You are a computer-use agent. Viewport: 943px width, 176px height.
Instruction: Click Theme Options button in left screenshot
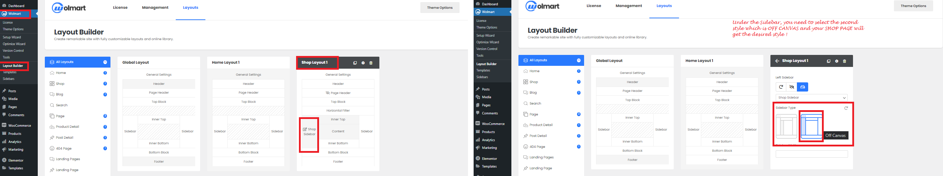point(440,8)
